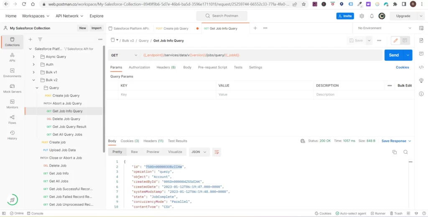Image resolution: width=428 pixels, height=217 pixels.
Task: Collapse the Salesforce Platform collection
Action: [30, 49]
